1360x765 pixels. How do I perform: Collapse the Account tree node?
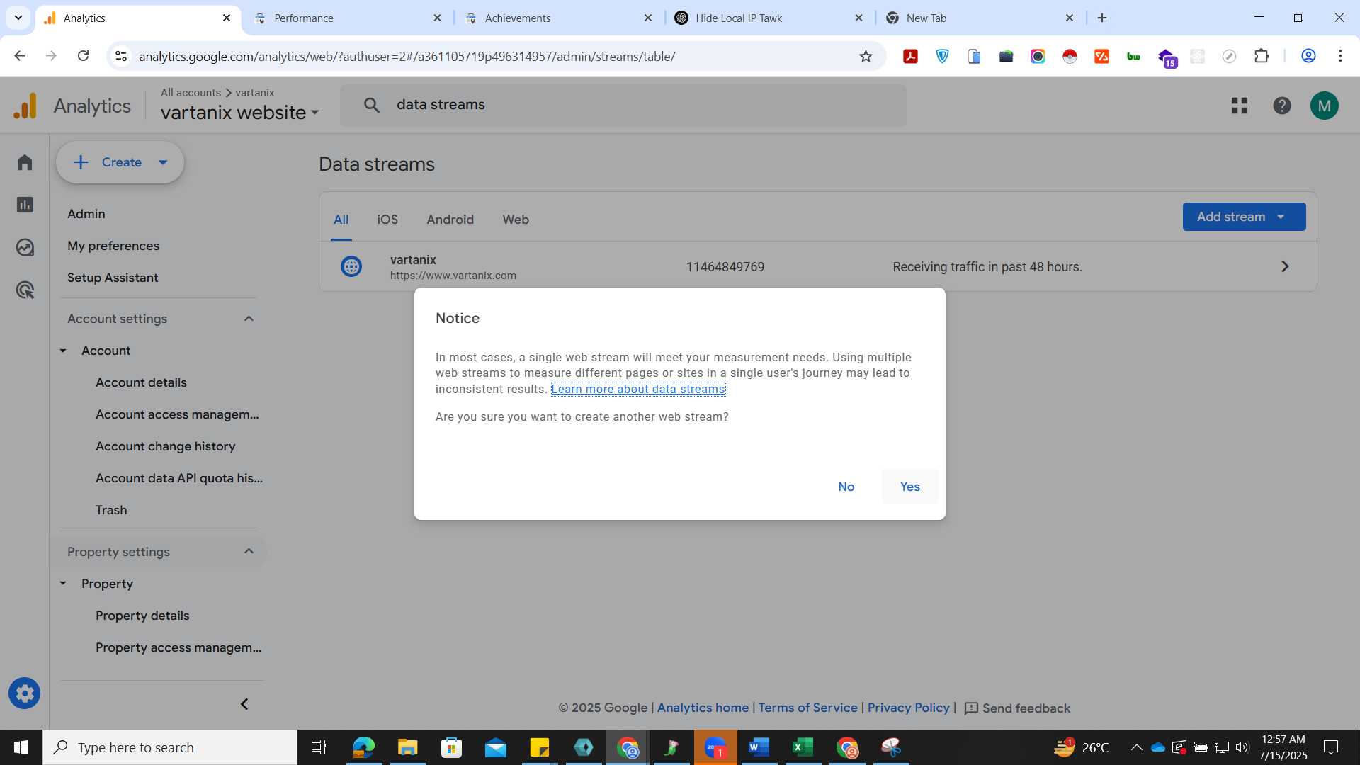63,351
